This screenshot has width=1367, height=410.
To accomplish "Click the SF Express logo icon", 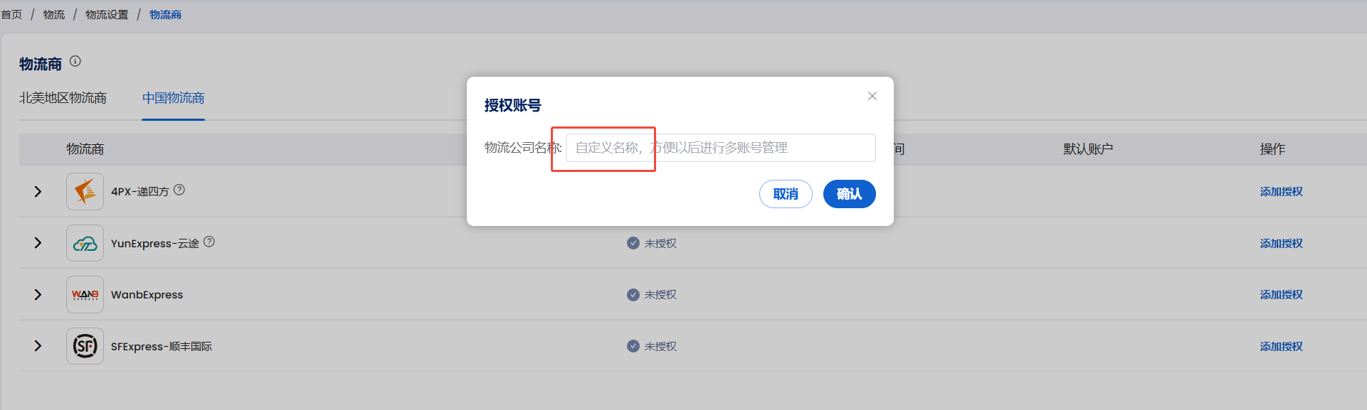I will (x=85, y=347).
